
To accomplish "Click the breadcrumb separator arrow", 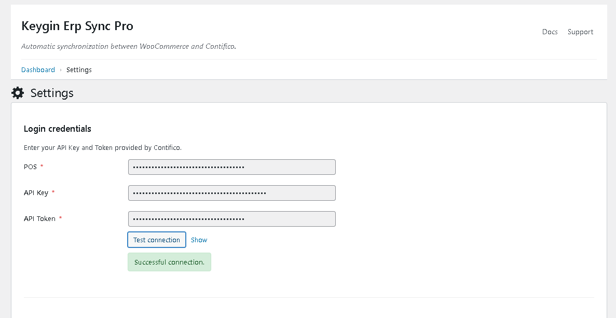I will [61, 70].
